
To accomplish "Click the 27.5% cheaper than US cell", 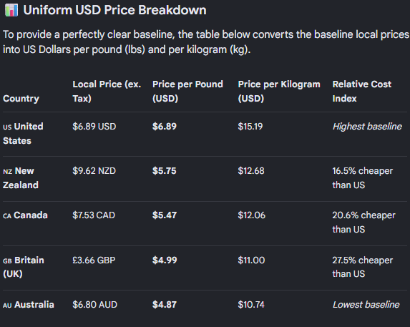I will (362, 267).
